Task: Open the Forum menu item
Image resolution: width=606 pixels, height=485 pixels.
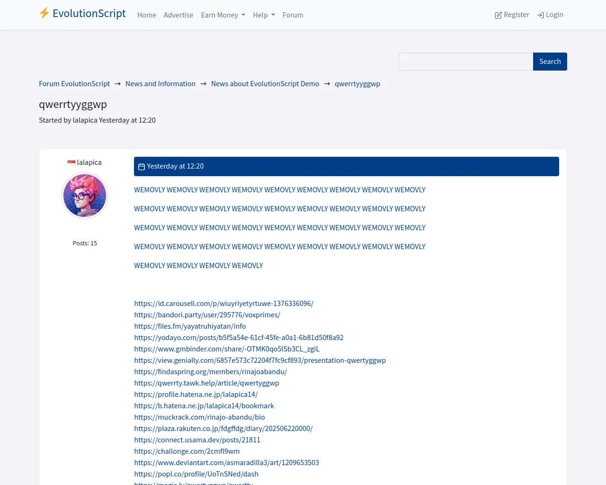Action: pos(293,15)
